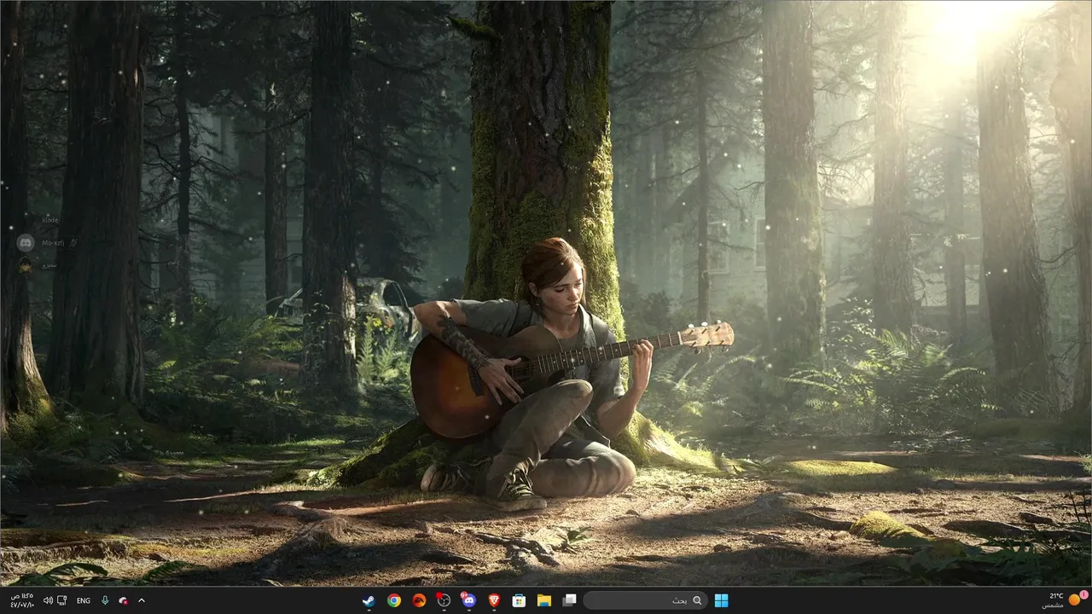This screenshot has width=1092, height=614.
Task: Click the bottom user avatar in Discord overlay
Action: pos(25,265)
